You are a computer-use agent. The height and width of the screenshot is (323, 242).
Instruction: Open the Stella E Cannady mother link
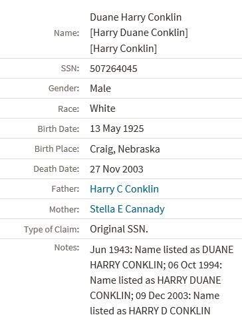click(x=127, y=209)
